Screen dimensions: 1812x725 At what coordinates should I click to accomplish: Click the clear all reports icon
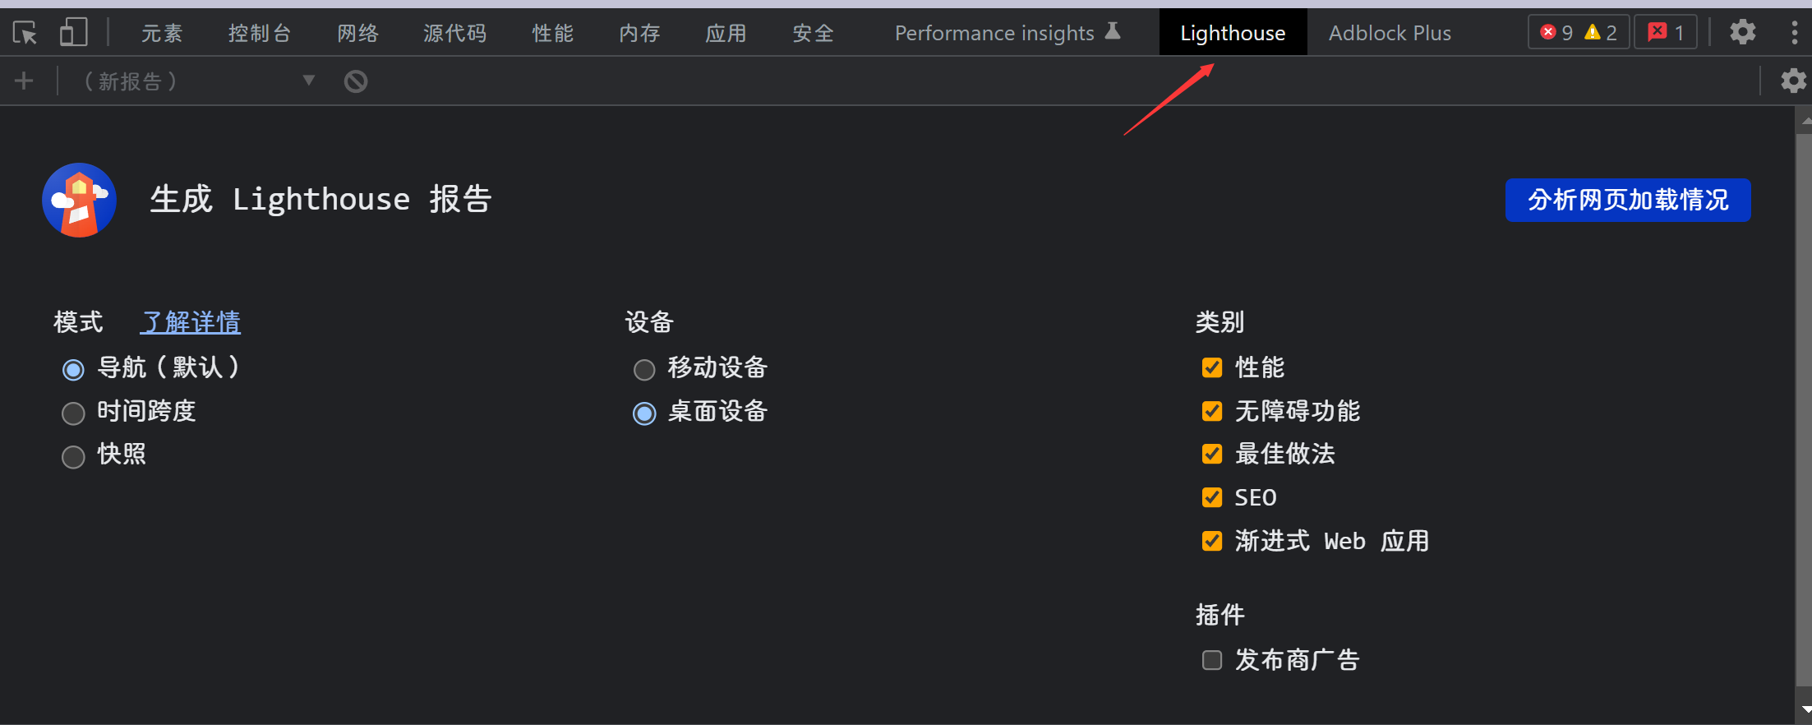coord(356,81)
